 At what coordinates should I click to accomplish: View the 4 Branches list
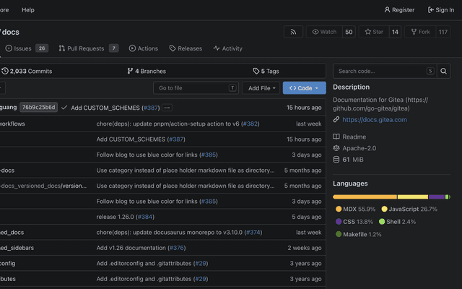(x=147, y=71)
